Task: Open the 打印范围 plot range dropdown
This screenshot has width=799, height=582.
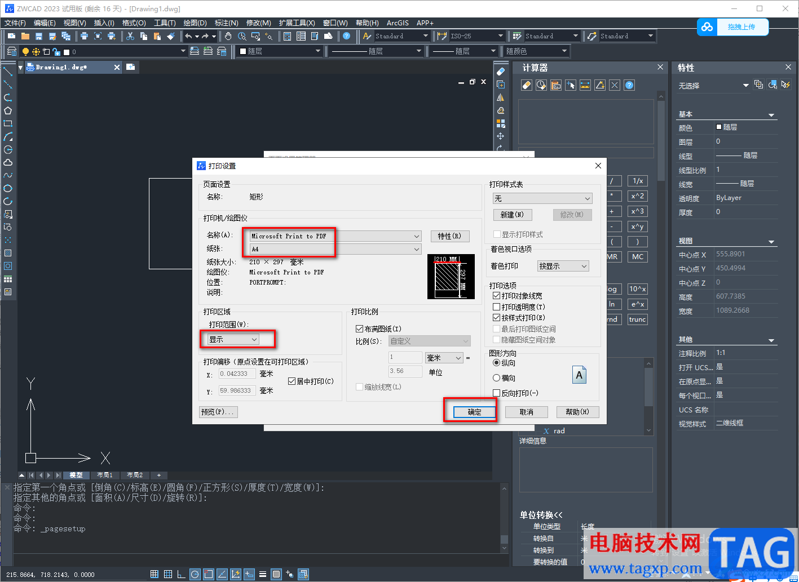Action: click(x=233, y=339)
